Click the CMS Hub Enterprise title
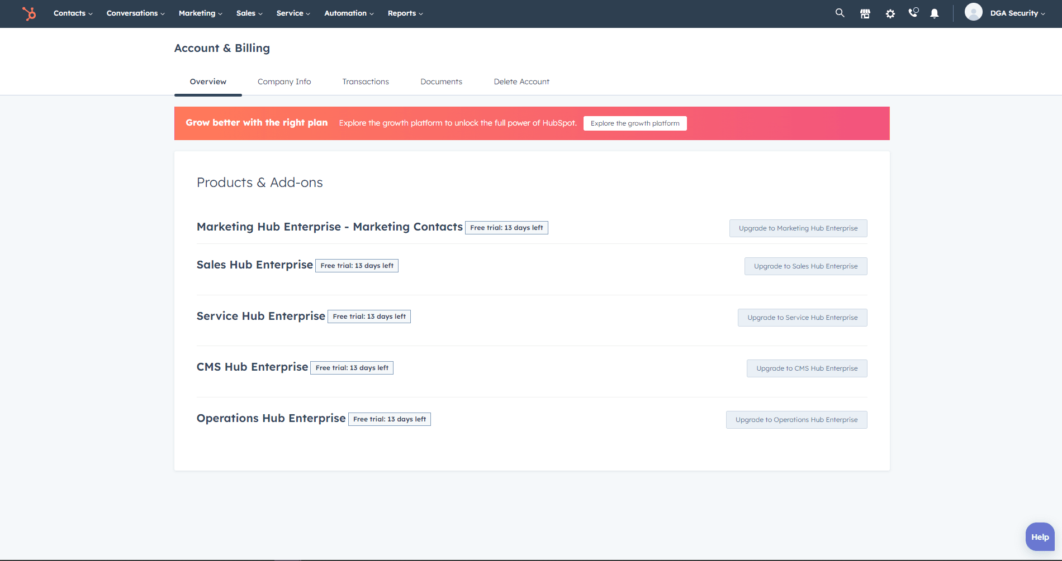 253,367
